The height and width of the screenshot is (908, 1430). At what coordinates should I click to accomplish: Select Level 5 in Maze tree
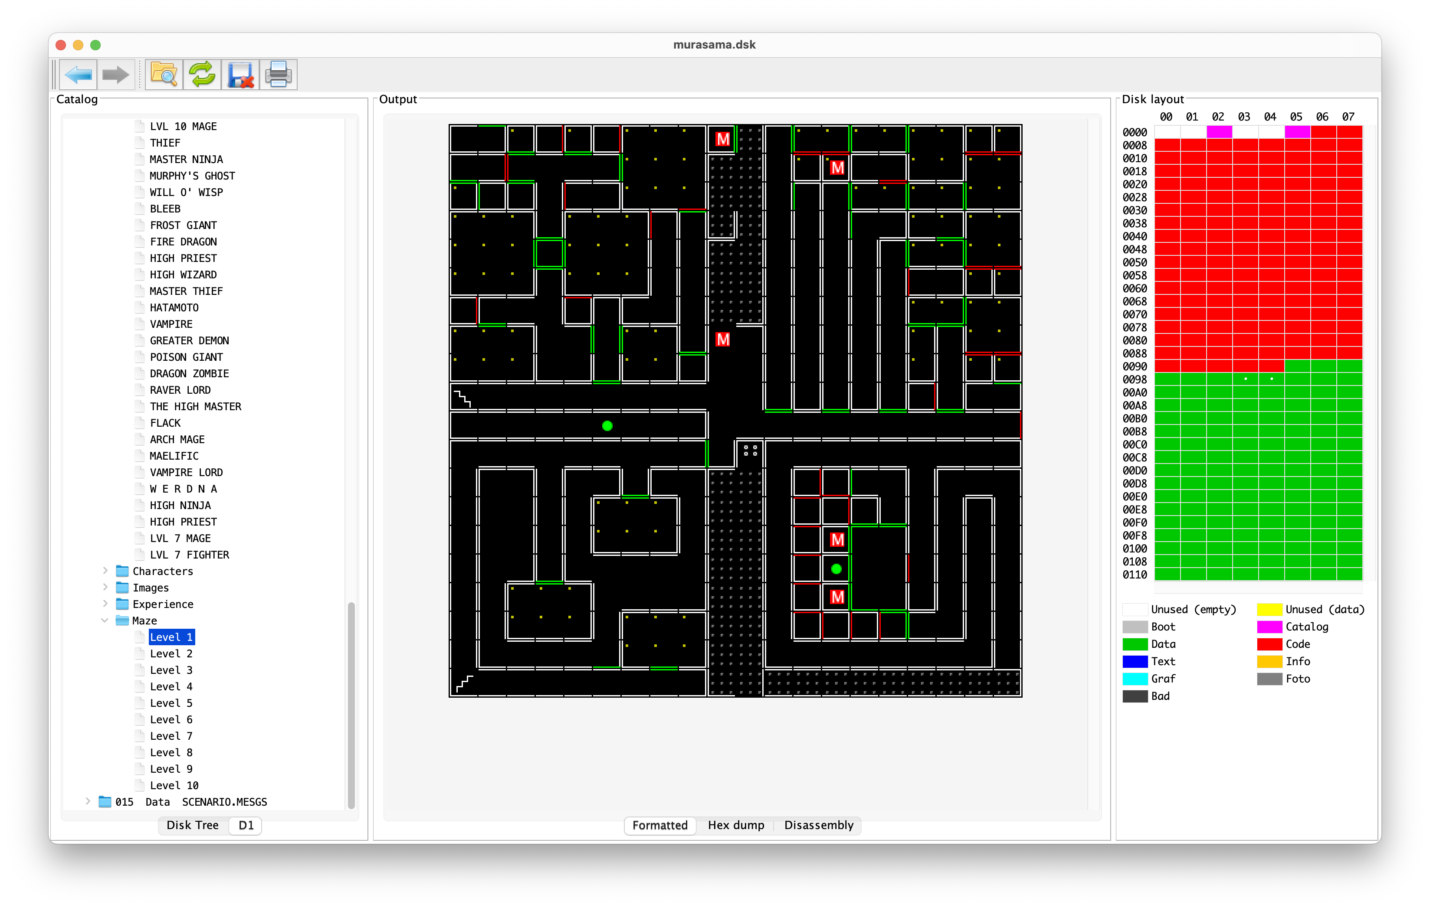[171, 702]
